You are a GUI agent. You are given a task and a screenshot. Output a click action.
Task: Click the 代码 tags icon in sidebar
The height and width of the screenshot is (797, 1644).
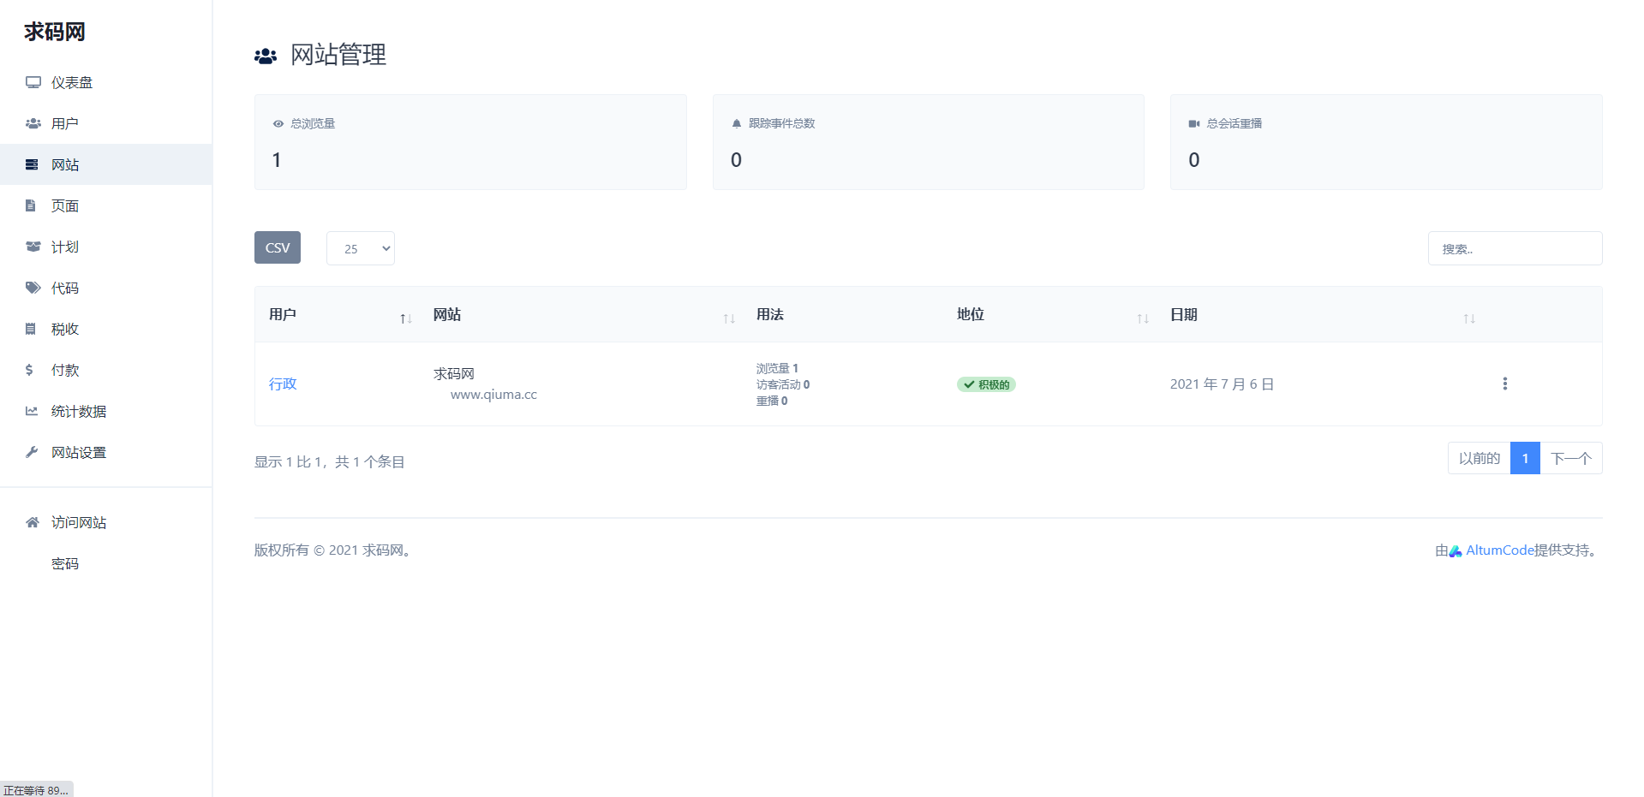(x=33, y=288)
